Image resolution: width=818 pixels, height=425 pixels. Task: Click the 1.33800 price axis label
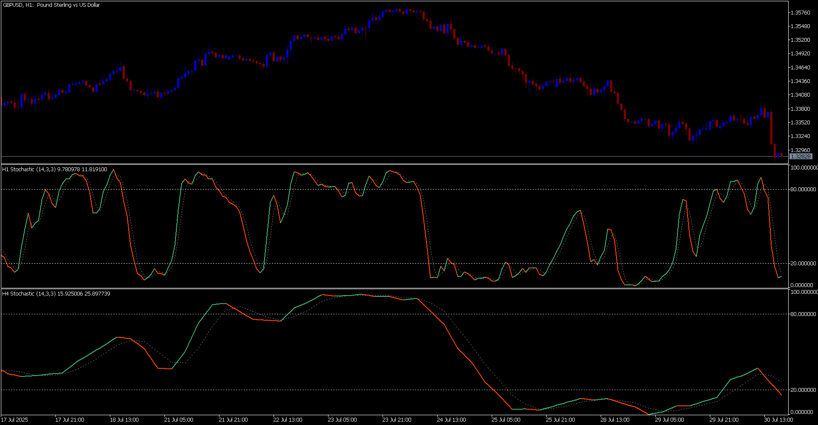coord(800,109)
